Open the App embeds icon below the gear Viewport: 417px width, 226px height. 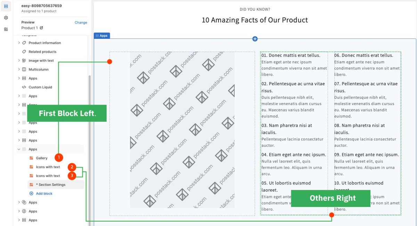point(6,29)
